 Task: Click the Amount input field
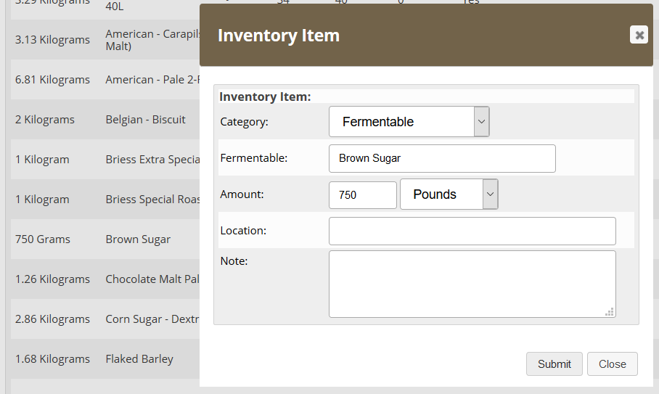pyautogui.click(x=362, y=194)
